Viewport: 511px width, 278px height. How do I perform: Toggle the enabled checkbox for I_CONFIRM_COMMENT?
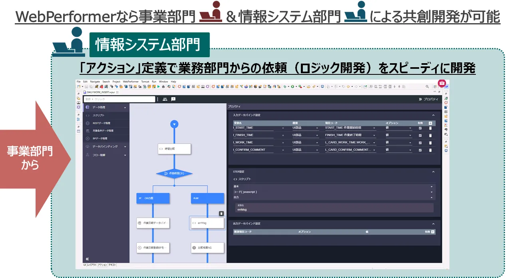click(x=420, y=150)
